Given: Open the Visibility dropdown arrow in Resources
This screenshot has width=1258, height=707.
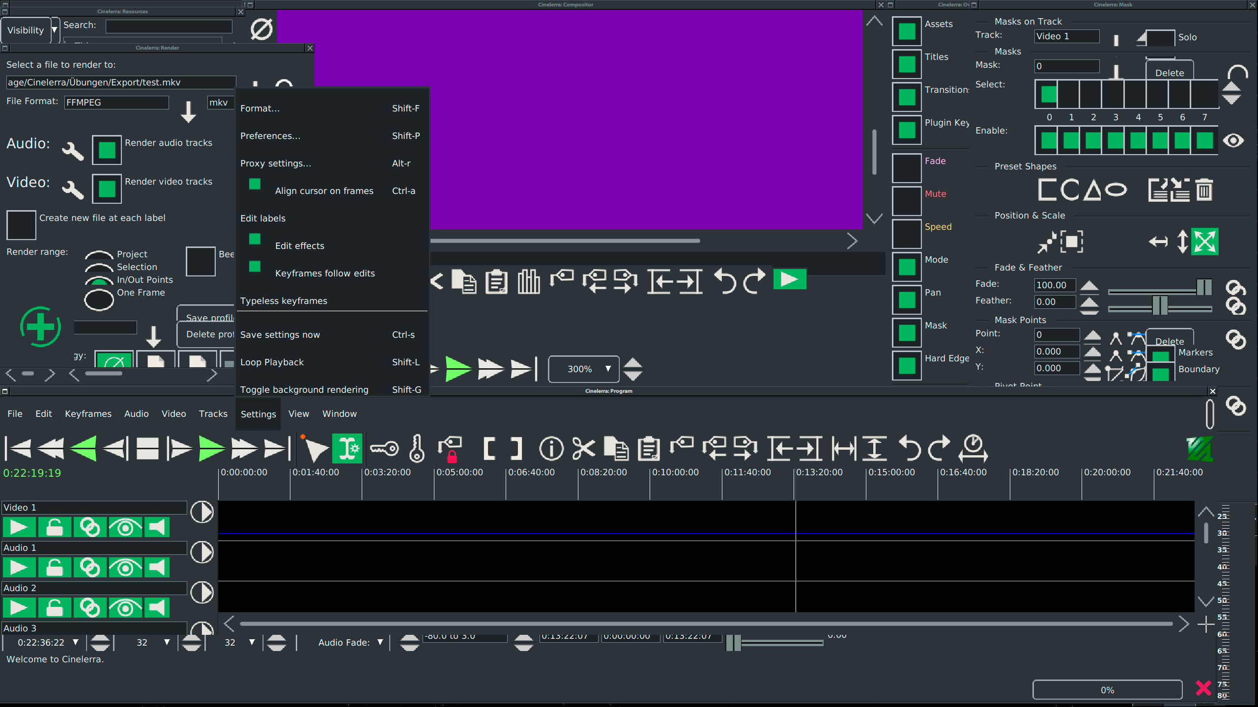Looking at the screenshot, I should click(x=55, y=30).
